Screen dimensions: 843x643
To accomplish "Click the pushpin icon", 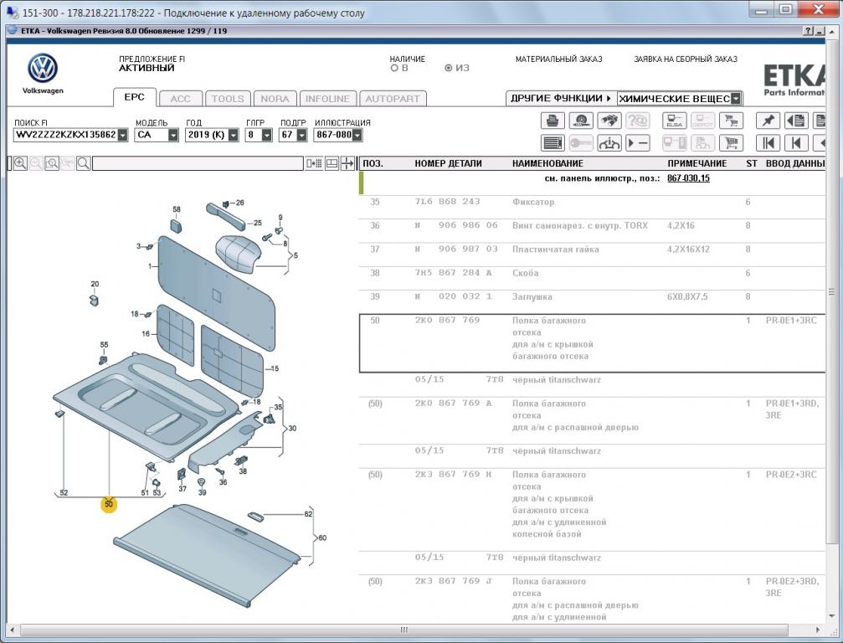I will 768,121.
